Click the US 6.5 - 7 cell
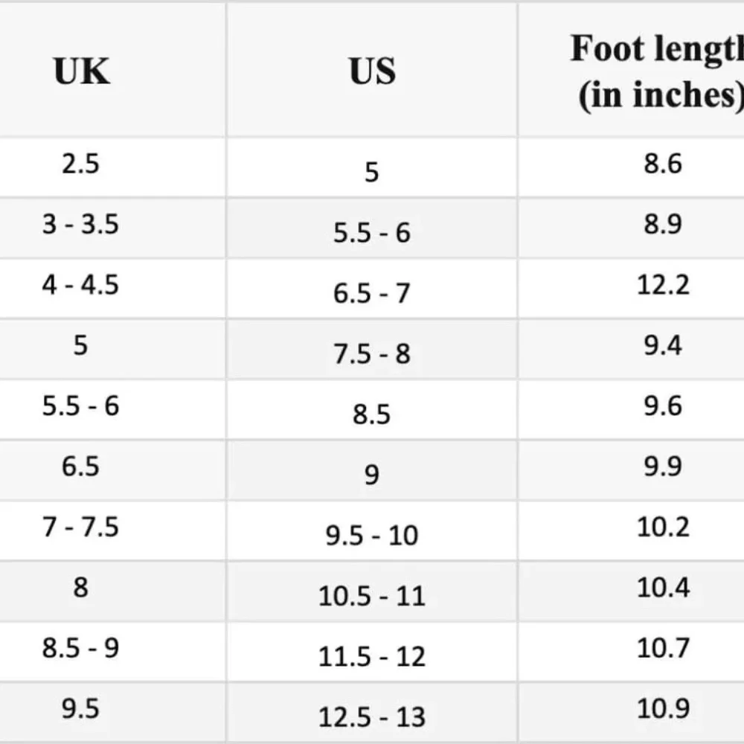 coord(371,293)
